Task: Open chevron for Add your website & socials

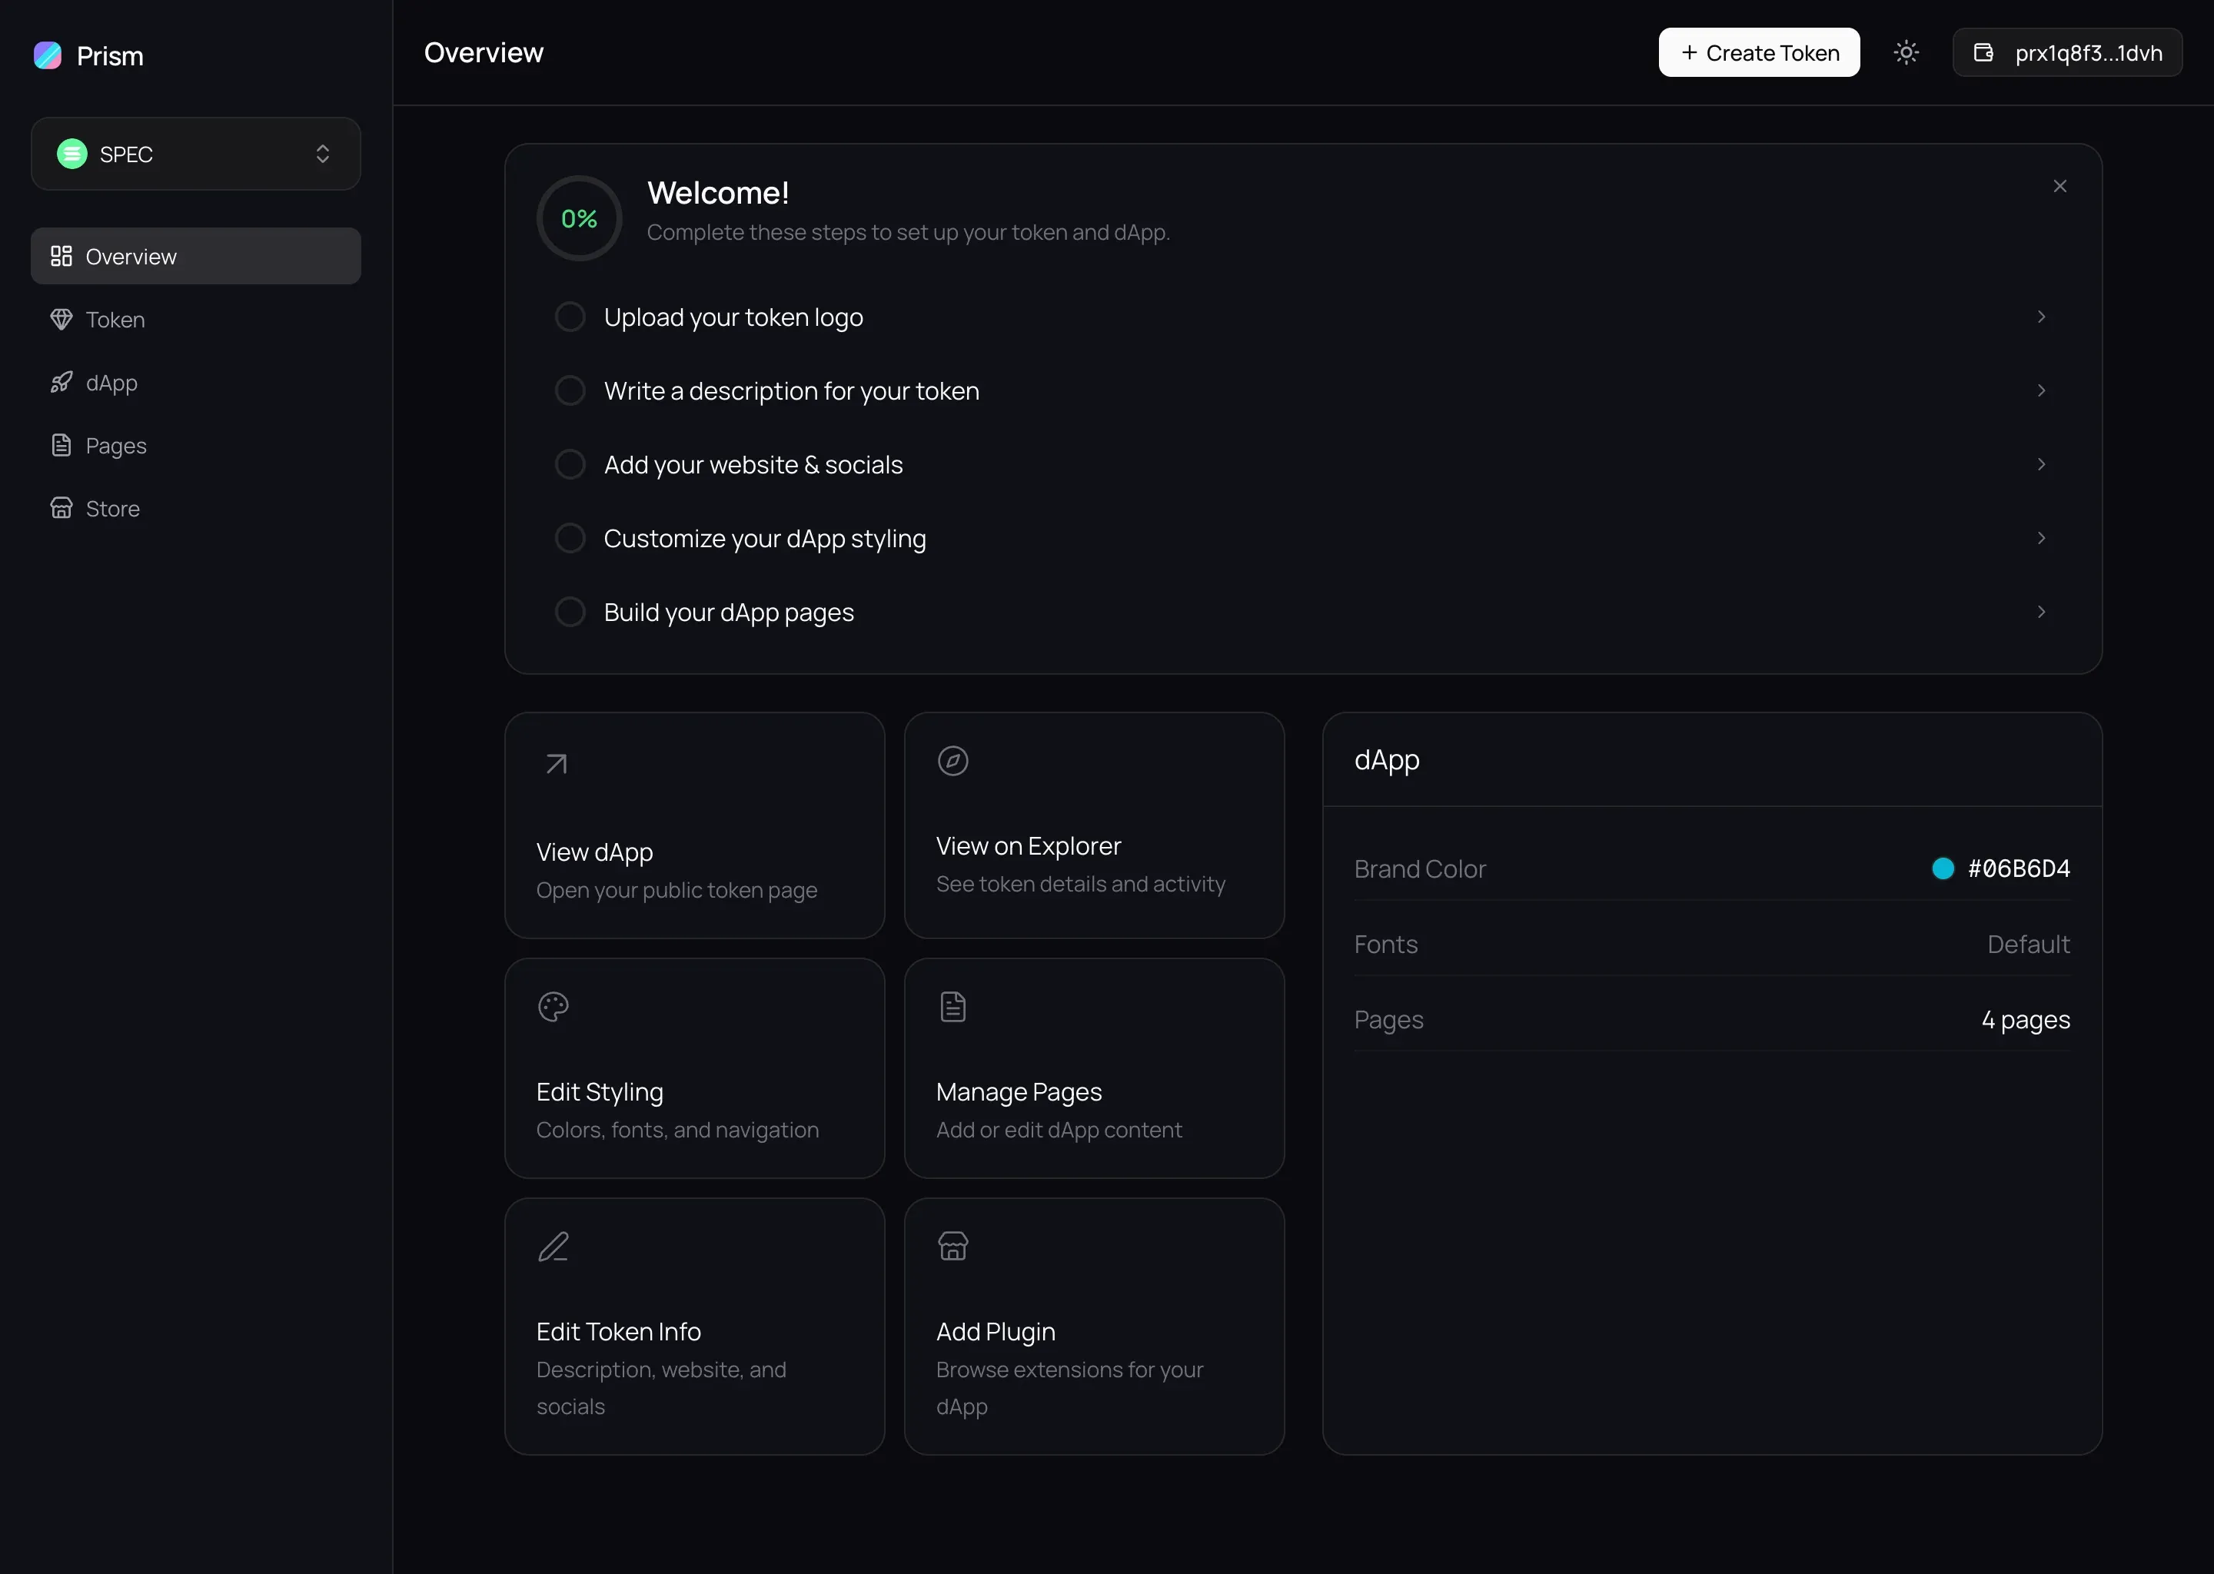Action: coord(2042,464)
